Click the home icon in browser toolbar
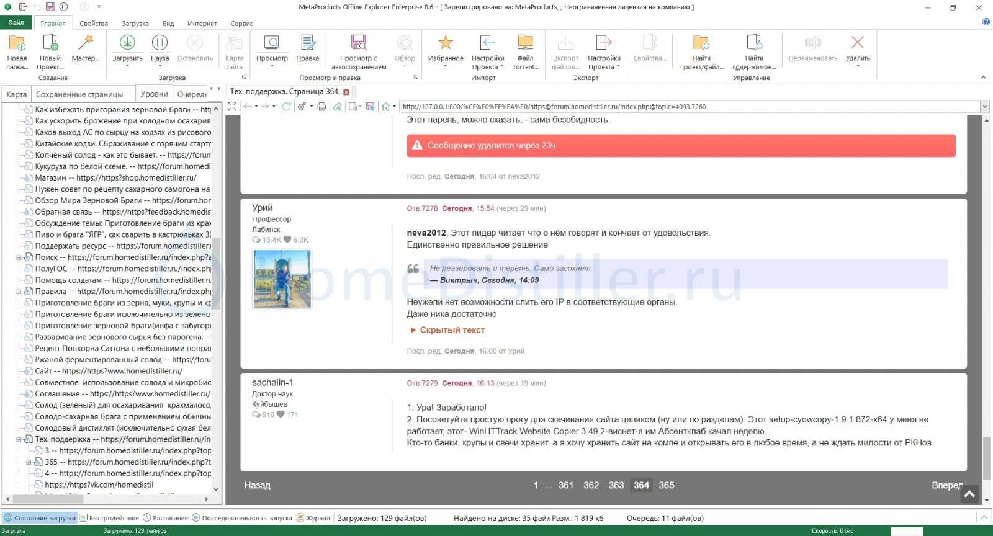Viewport: 993px width, 536px height. click(385, 107)
